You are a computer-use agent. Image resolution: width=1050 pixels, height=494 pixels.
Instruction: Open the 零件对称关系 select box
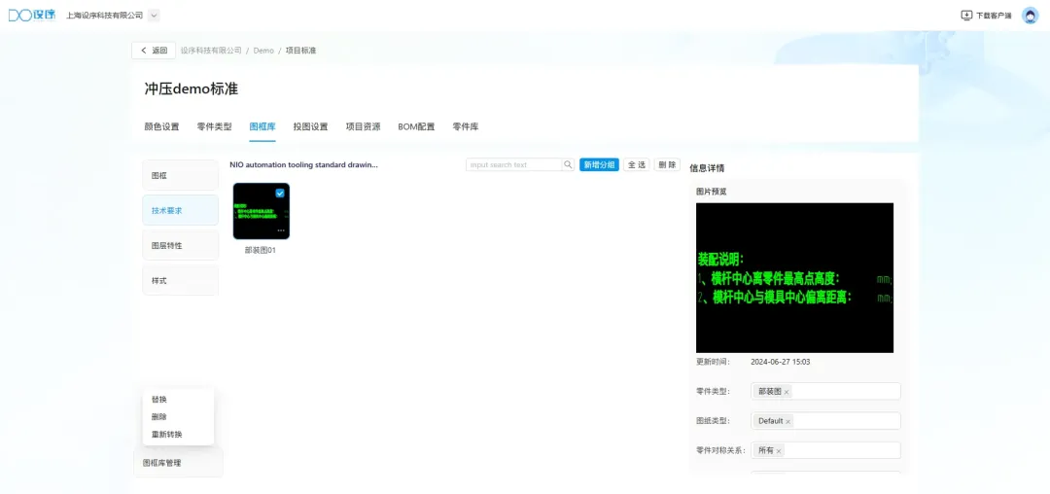tap(825, 450)
